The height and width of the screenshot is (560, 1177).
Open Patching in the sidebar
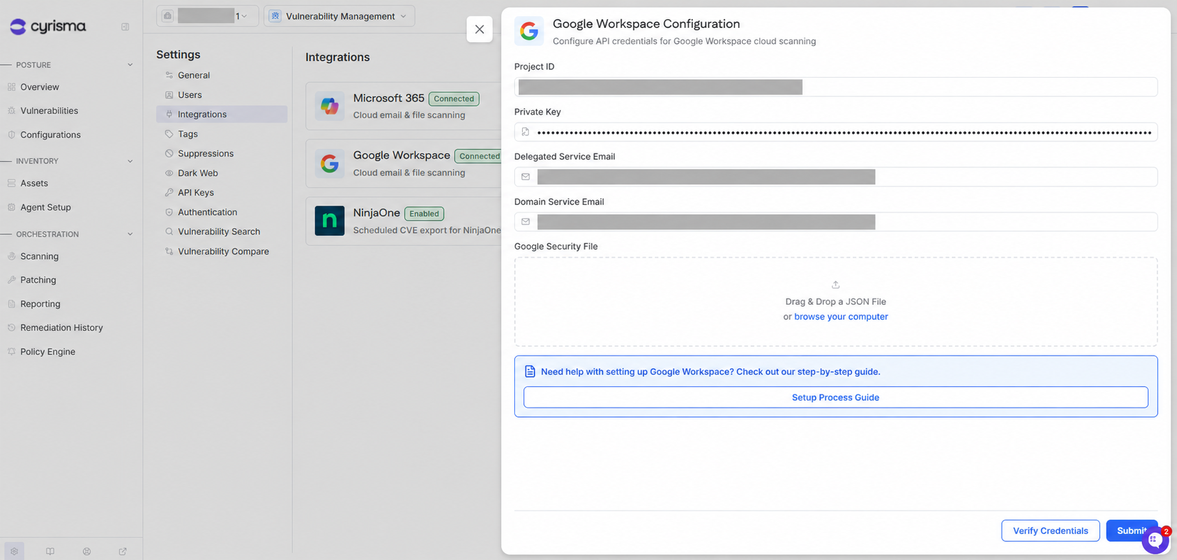(x=38, y=280)
